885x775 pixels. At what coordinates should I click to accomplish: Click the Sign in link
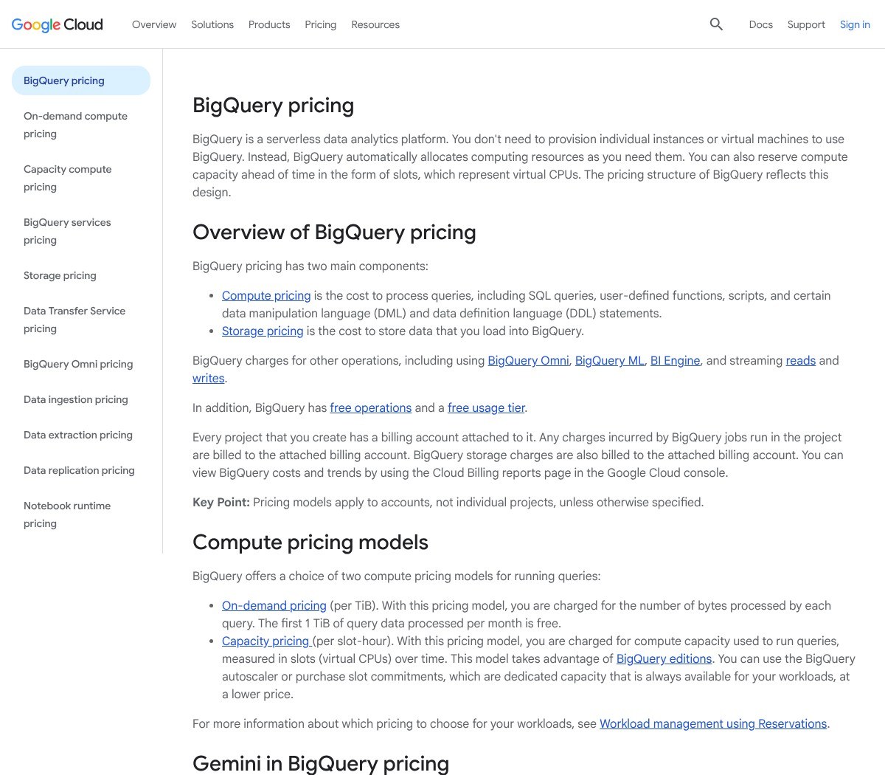click(855, 24)
